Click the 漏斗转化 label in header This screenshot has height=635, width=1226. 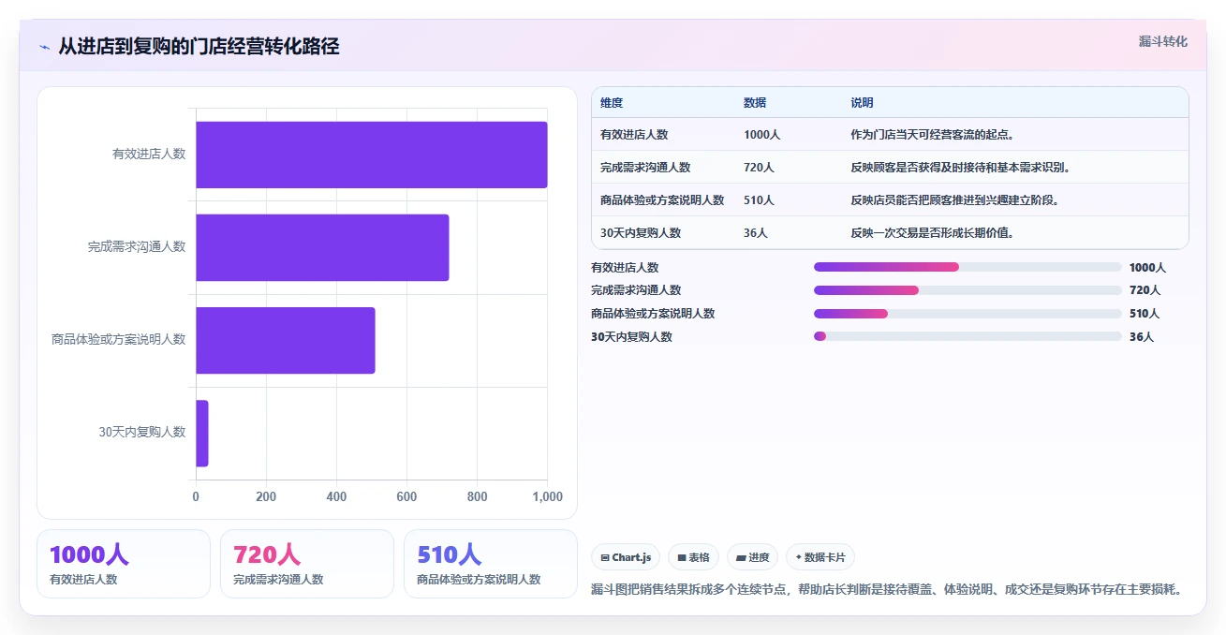tap(1163, 42)
